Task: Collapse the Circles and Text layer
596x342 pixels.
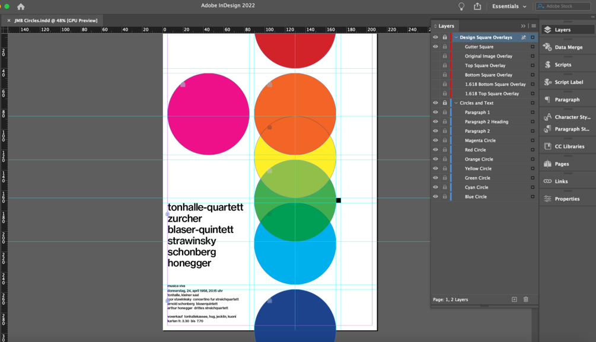Action: pos(456,103)
